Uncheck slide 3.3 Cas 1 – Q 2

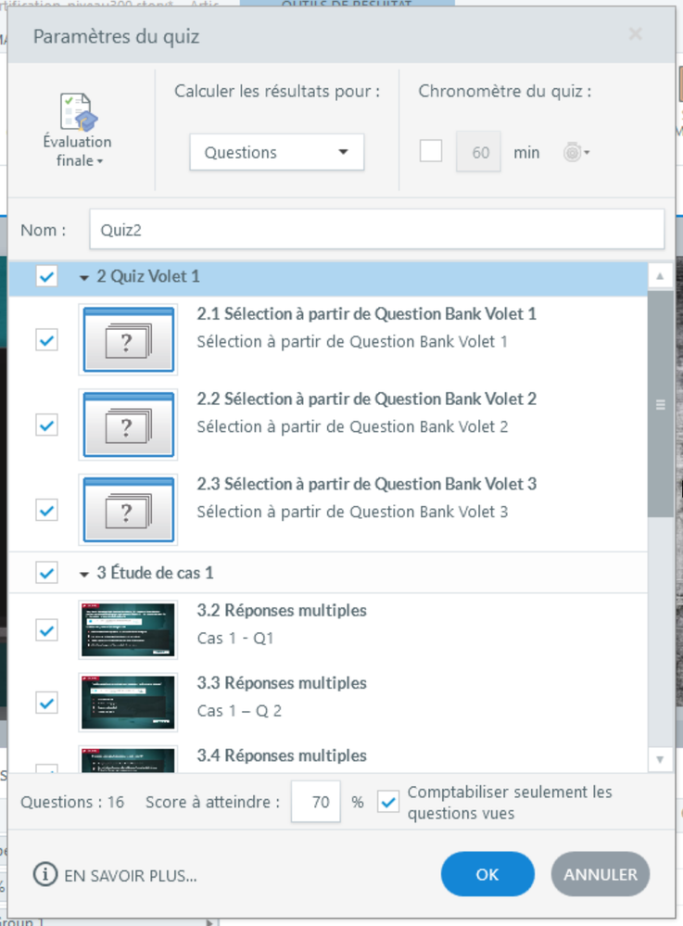[x=46, y=703]
